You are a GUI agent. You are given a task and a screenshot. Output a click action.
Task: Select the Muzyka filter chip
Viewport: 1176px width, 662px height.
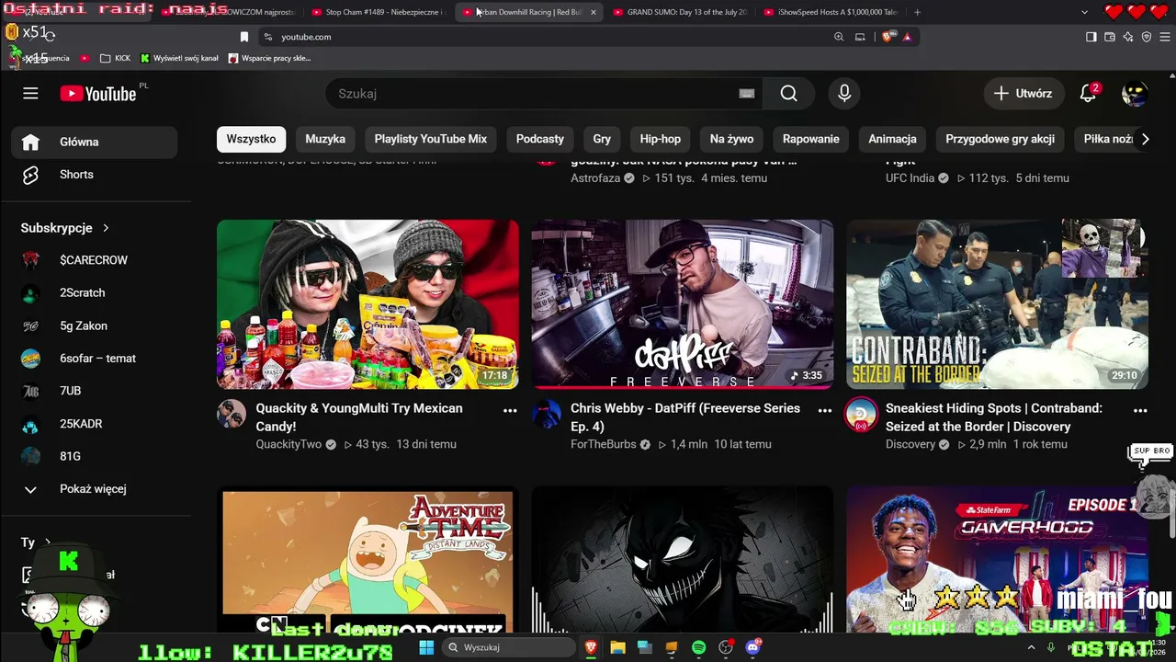point(325,139)
